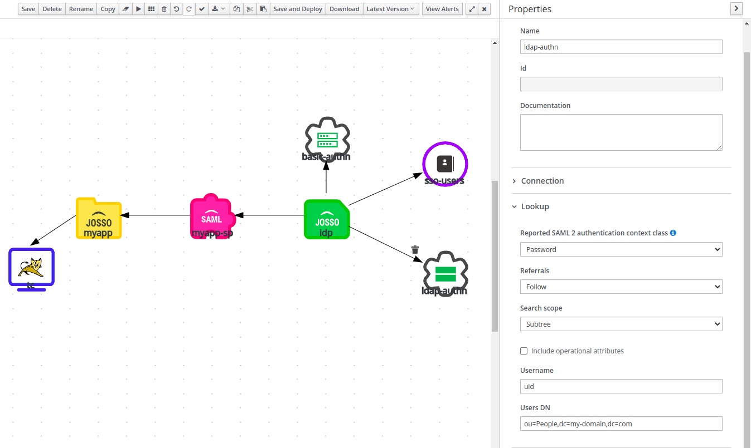The height and width of the screenshot is (448, 751).
Task: Click the Username field containing uid
Action: pyautogui.click(x=621, y=386)
